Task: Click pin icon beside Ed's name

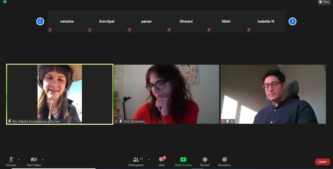Action: [227, 121]
